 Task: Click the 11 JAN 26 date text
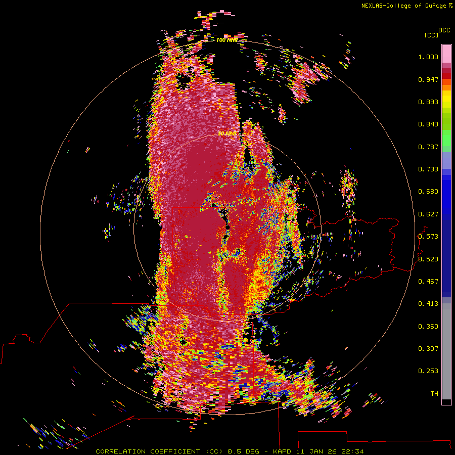[316, 451]
